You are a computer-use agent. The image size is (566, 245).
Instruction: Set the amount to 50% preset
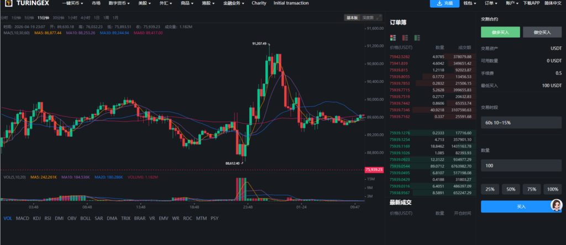pos(510,189)
